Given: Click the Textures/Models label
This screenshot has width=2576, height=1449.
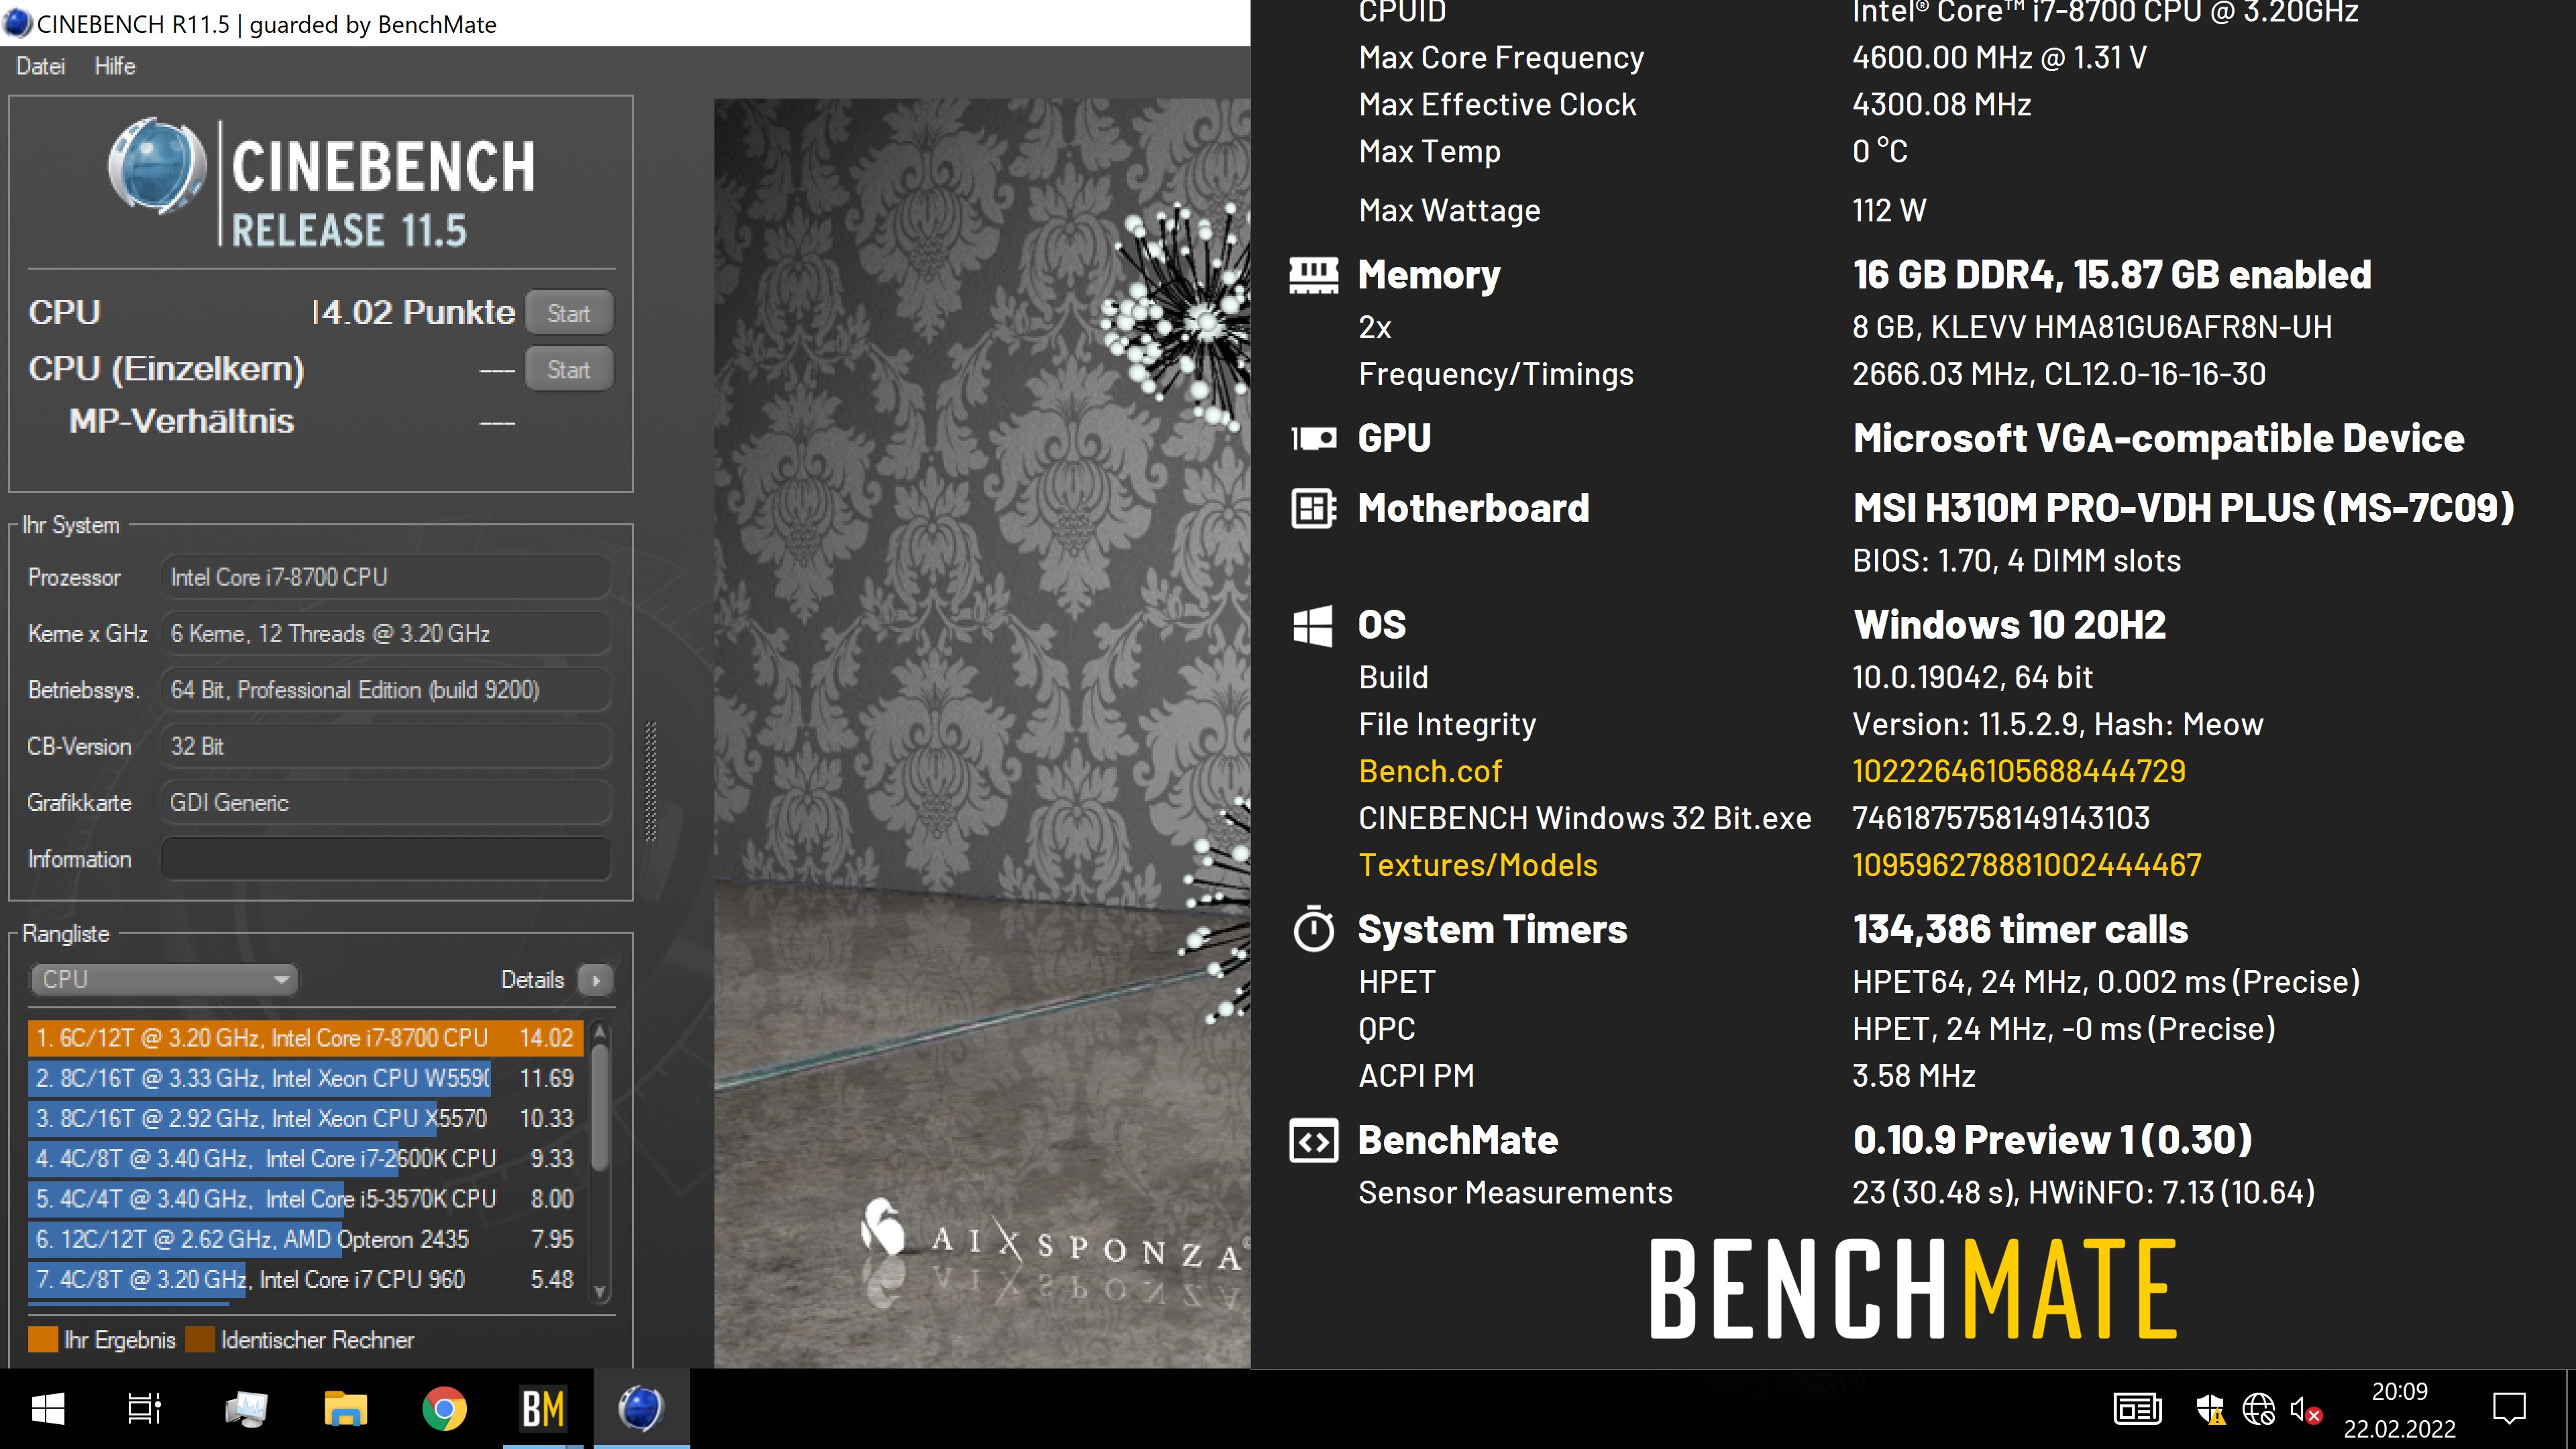Looking at the screenshot, I should 1478,866.
